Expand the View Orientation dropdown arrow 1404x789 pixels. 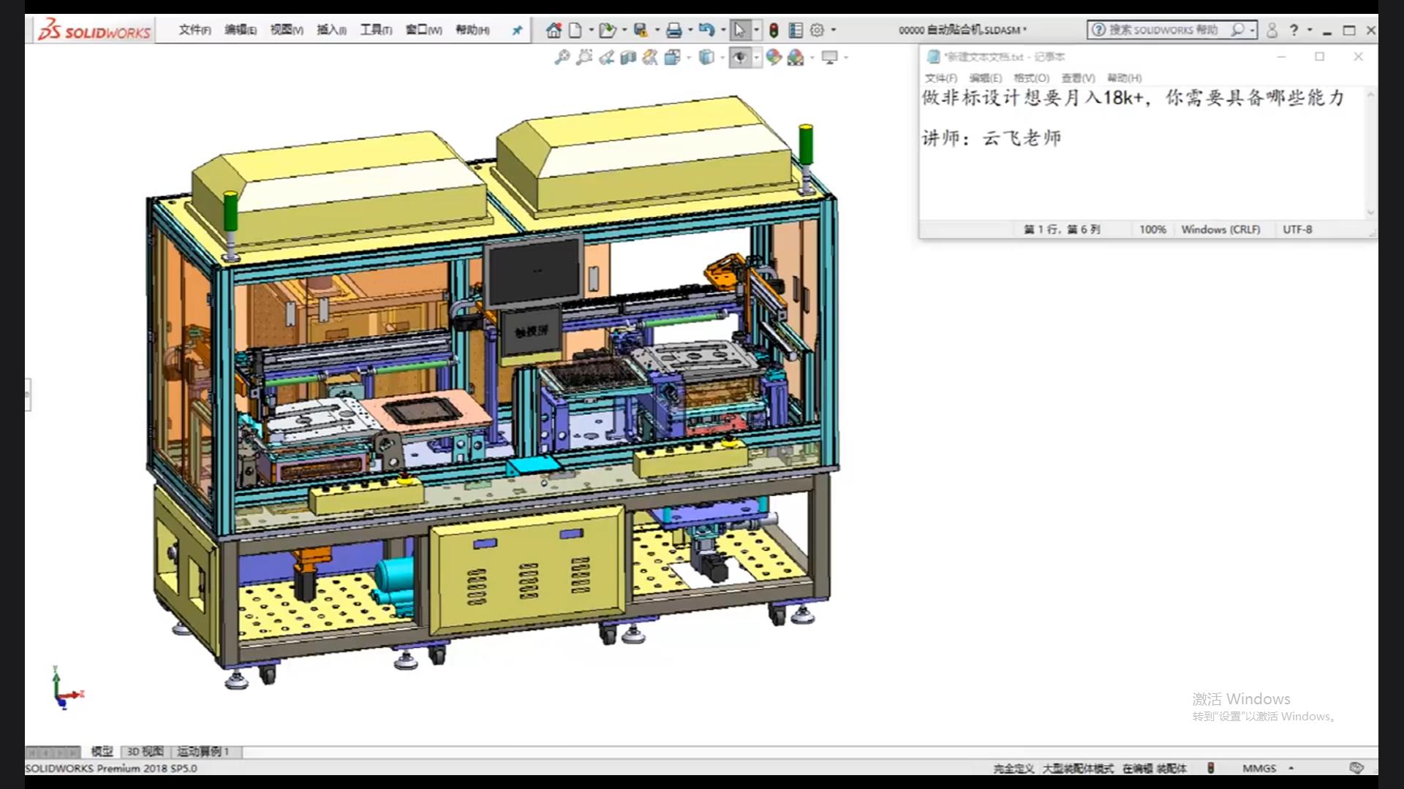pyautogui.click(x=689, y=57)
